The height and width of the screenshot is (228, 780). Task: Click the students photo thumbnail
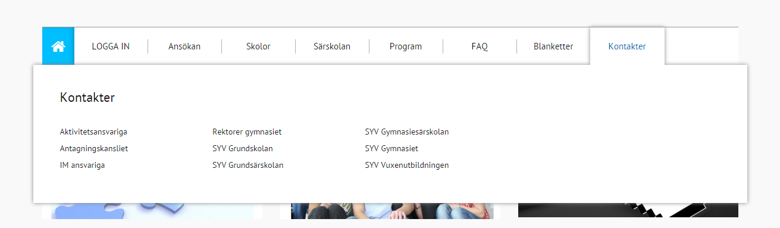point(392,211)
